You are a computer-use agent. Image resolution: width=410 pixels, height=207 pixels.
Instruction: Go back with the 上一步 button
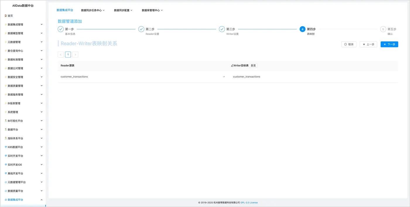point(368,44)
